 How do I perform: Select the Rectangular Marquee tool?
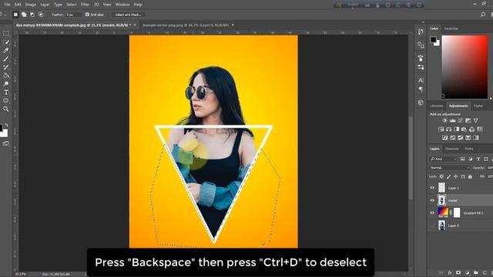tap(5, 33)
